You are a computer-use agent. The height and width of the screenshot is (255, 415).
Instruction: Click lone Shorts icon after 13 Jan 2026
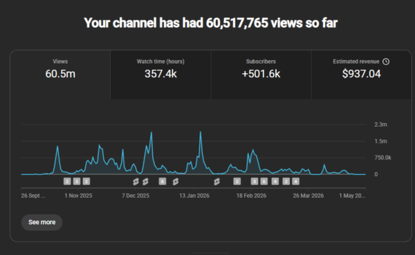pos(216,182)
